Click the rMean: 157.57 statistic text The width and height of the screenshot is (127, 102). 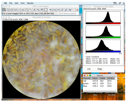click(x=92, y=59)
